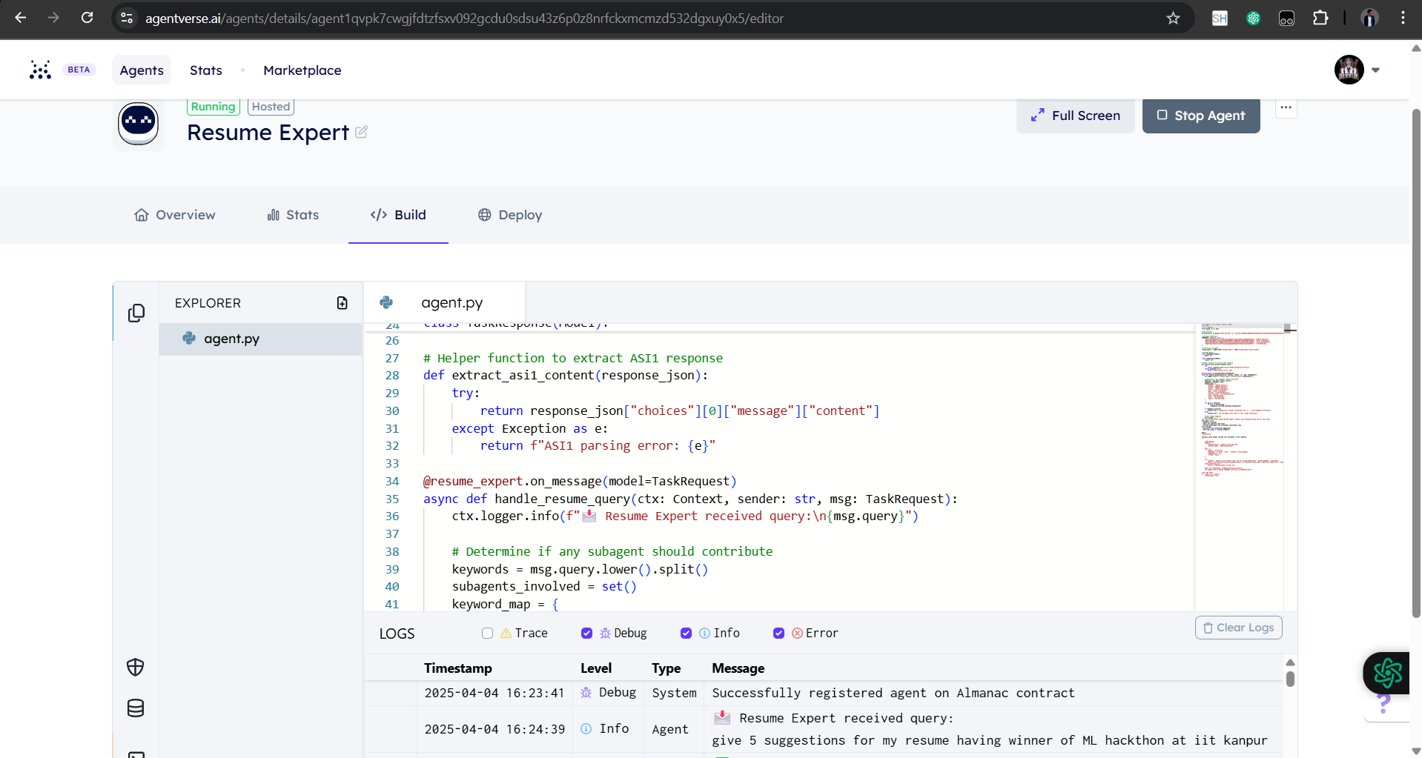Screen dimensions: 1422x758
Task: Click the 'keyword_map = {' code line
Action: coord(505,605)
